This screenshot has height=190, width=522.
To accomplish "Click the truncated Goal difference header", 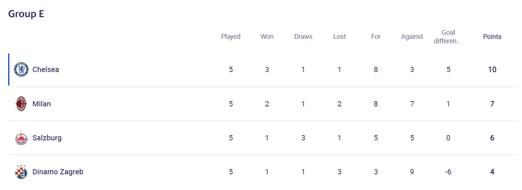I will (448, 37).
